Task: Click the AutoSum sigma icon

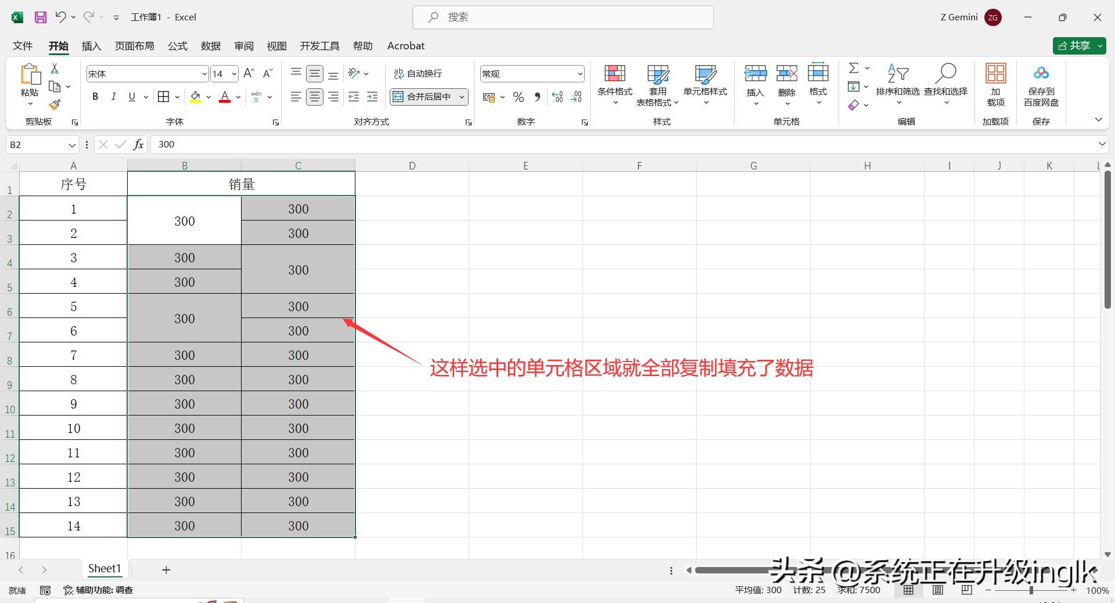Action: click(x=853, y=68)
